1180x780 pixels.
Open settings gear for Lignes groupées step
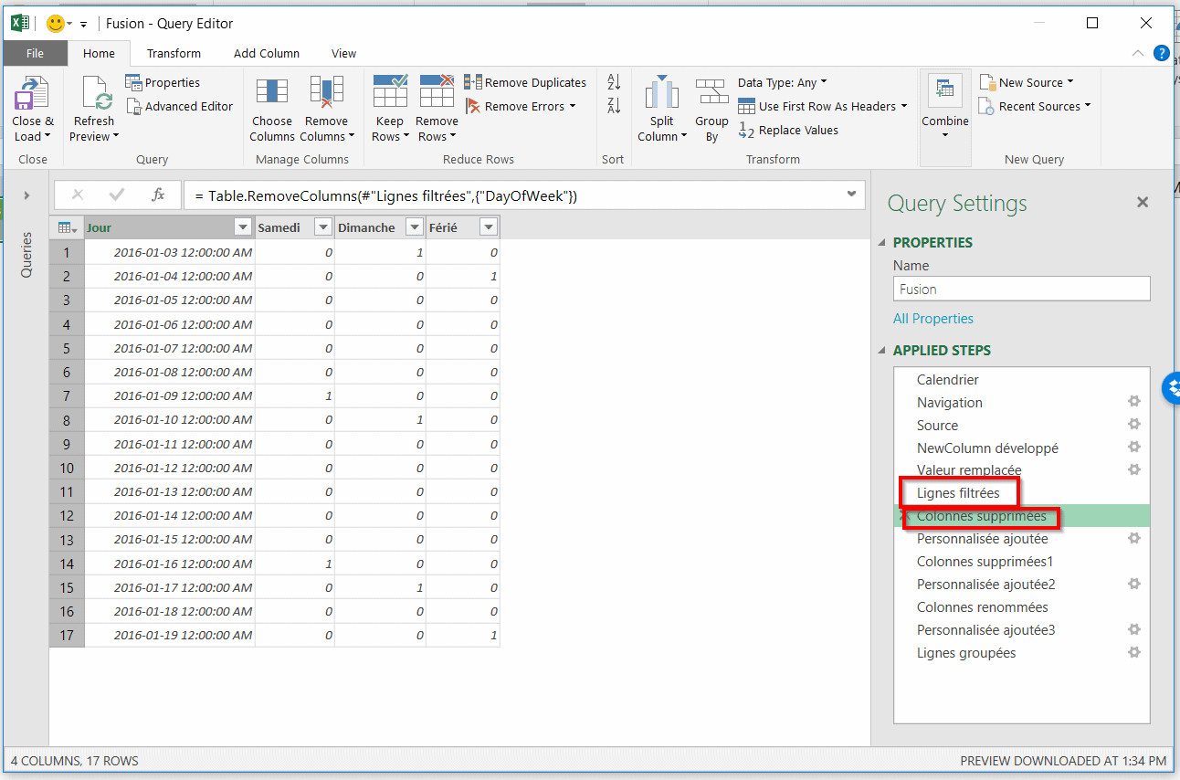point(1134,652)
